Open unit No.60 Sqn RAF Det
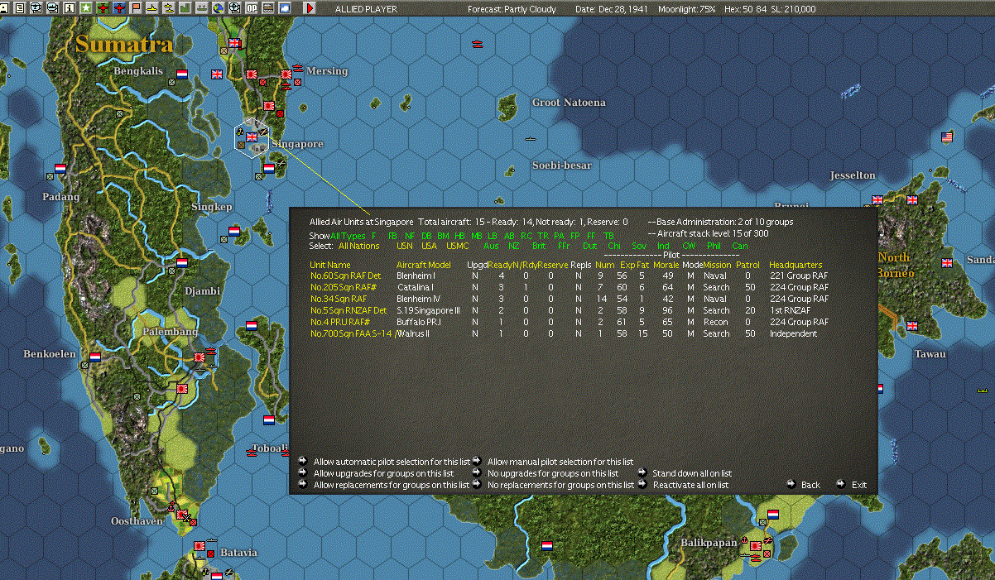This screenshot has height=580, width=995. [345, 276]
